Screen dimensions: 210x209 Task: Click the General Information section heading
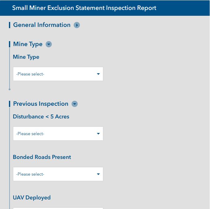[42, 25]
